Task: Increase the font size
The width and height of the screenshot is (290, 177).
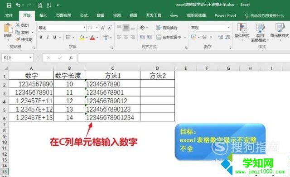Action: pyautogui.click(x=103, y=28)
